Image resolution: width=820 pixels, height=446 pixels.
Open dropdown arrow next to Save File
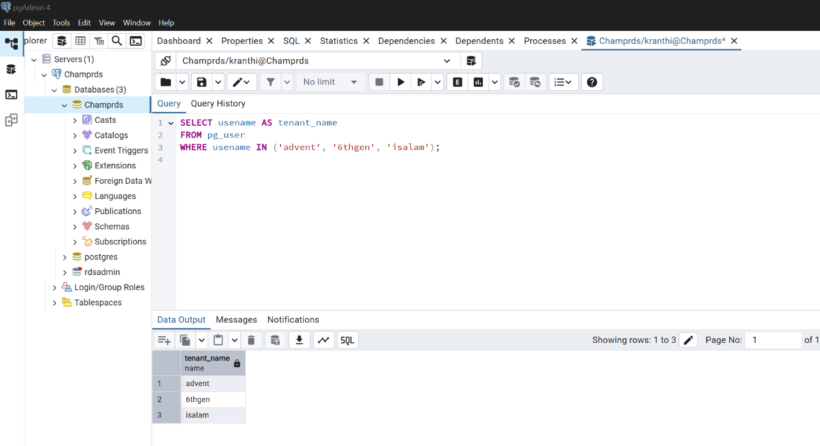point(218,82)
